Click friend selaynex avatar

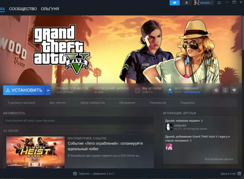click(169, 127)
